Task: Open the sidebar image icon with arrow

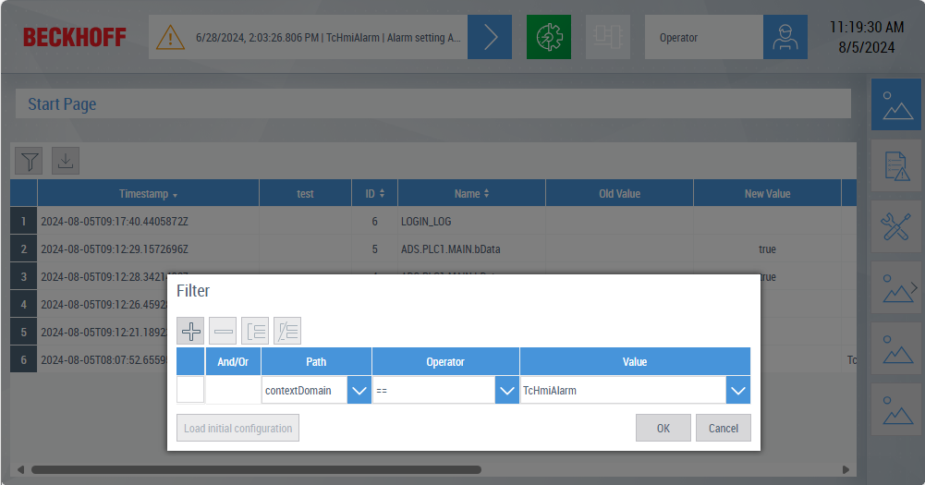Action: (896, 288)
